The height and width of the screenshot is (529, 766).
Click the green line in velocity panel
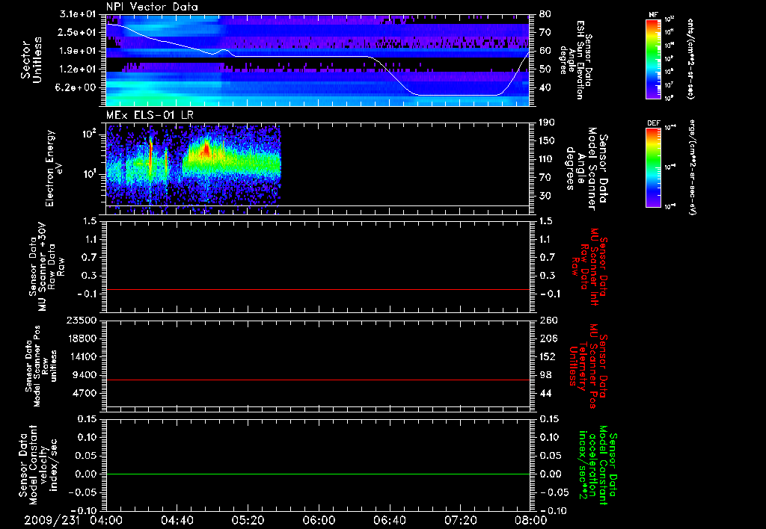point(317,474)
